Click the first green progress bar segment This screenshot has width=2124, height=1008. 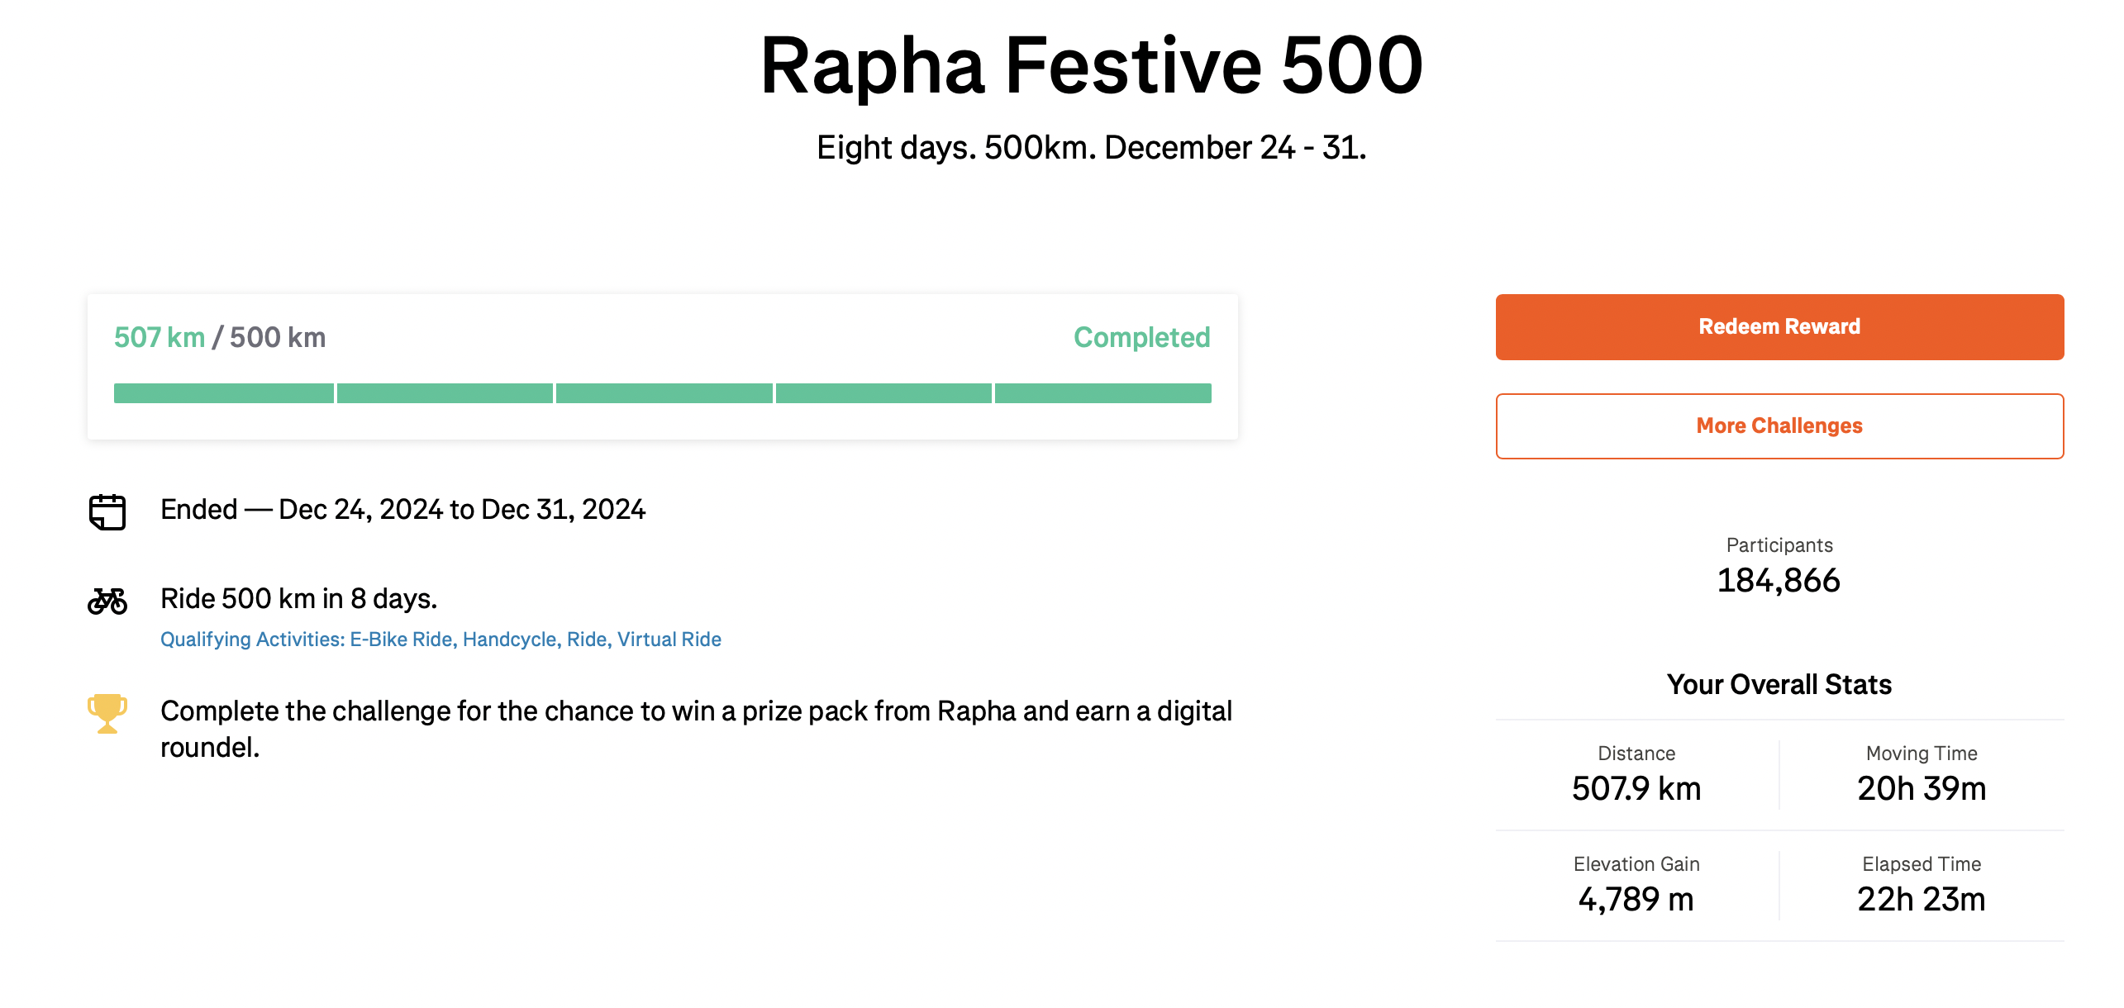[224, 393]
